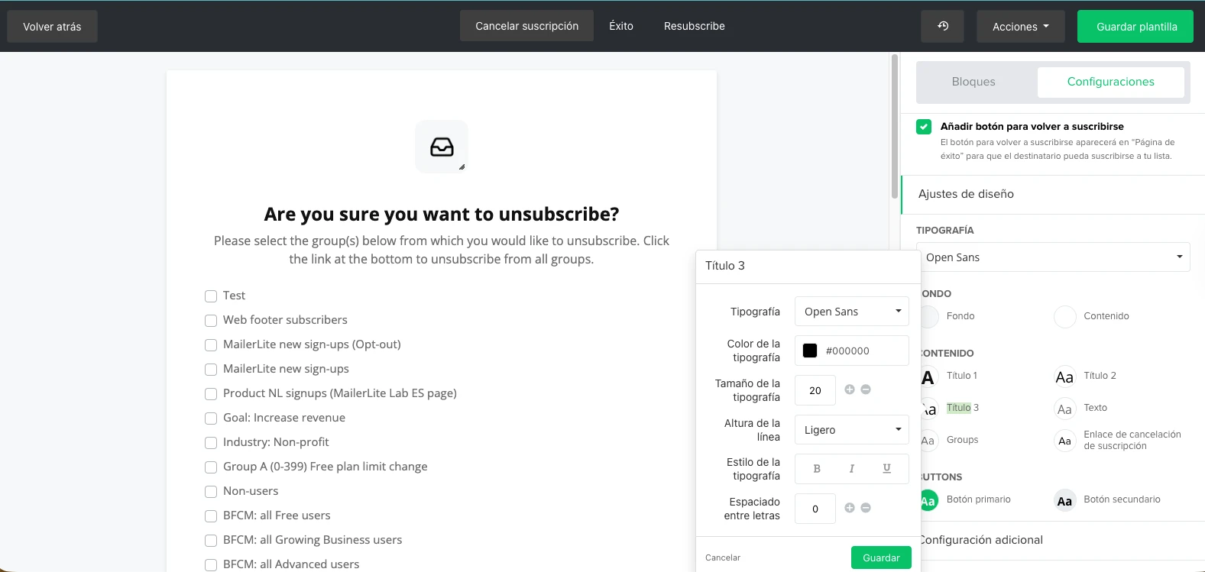Screen dimensions: 1205x572
Task: Toggle underline typography style
Action: (886, 469)
